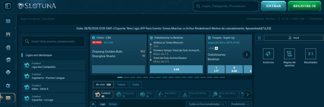This screenshot has width=324, height=107.
Task: Click the ENTRAR login button
Action: 274,6
